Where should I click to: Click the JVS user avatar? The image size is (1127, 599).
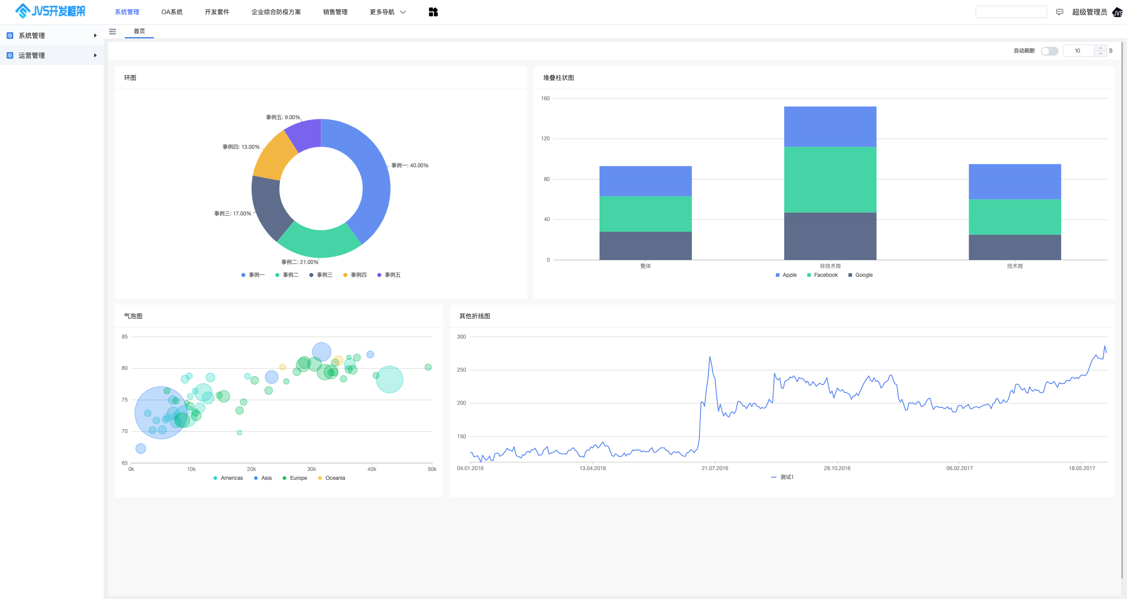(x=1117, y=12)
